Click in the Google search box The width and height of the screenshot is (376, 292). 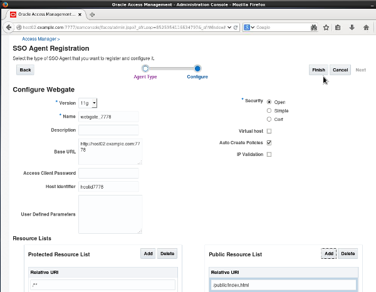click(x=283, y=28)
